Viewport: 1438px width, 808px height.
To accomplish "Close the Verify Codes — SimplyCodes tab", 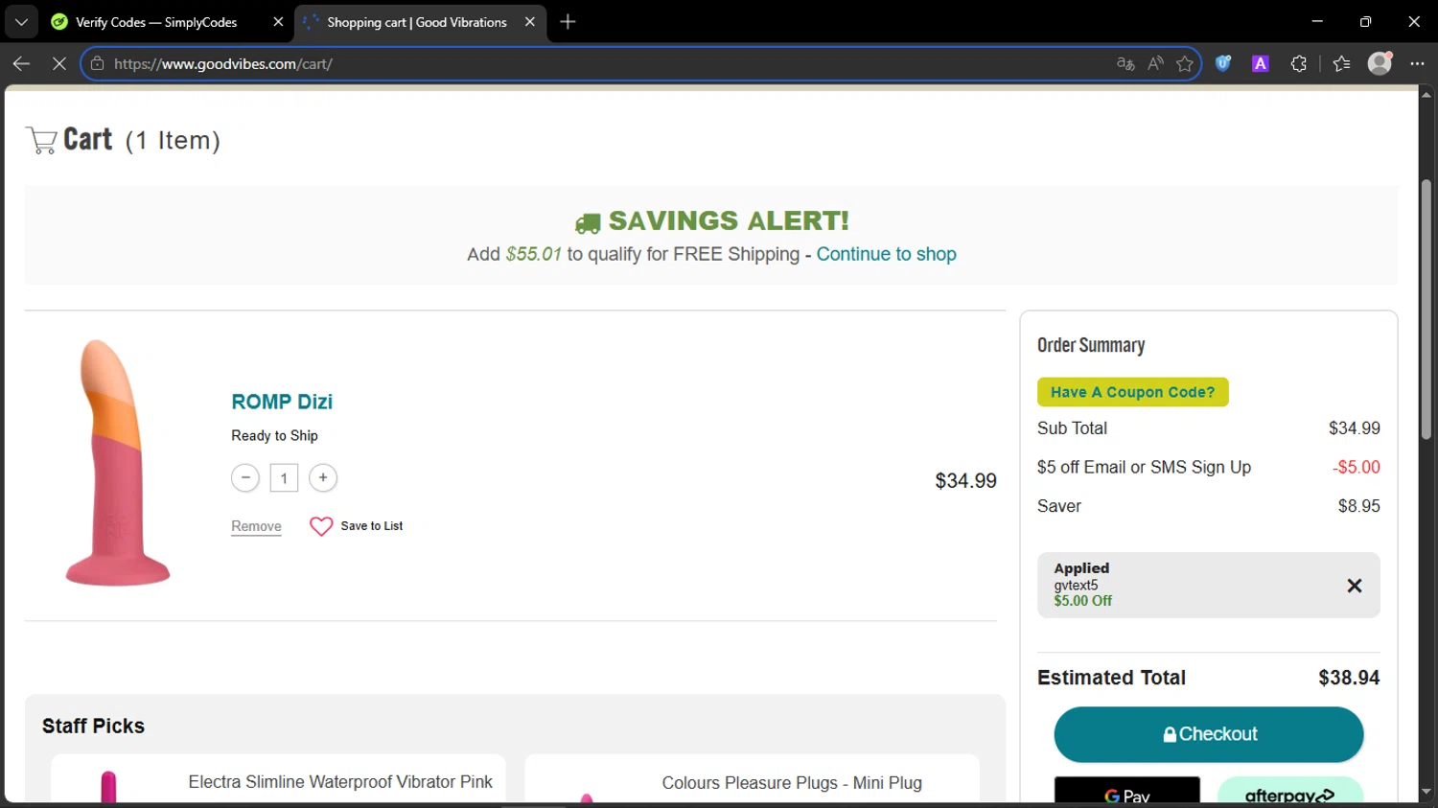I will point(278,22).
